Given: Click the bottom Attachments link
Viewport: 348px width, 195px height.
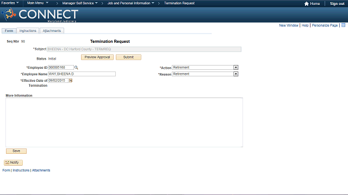Looking at the screenshot, I should pos(41,170).
